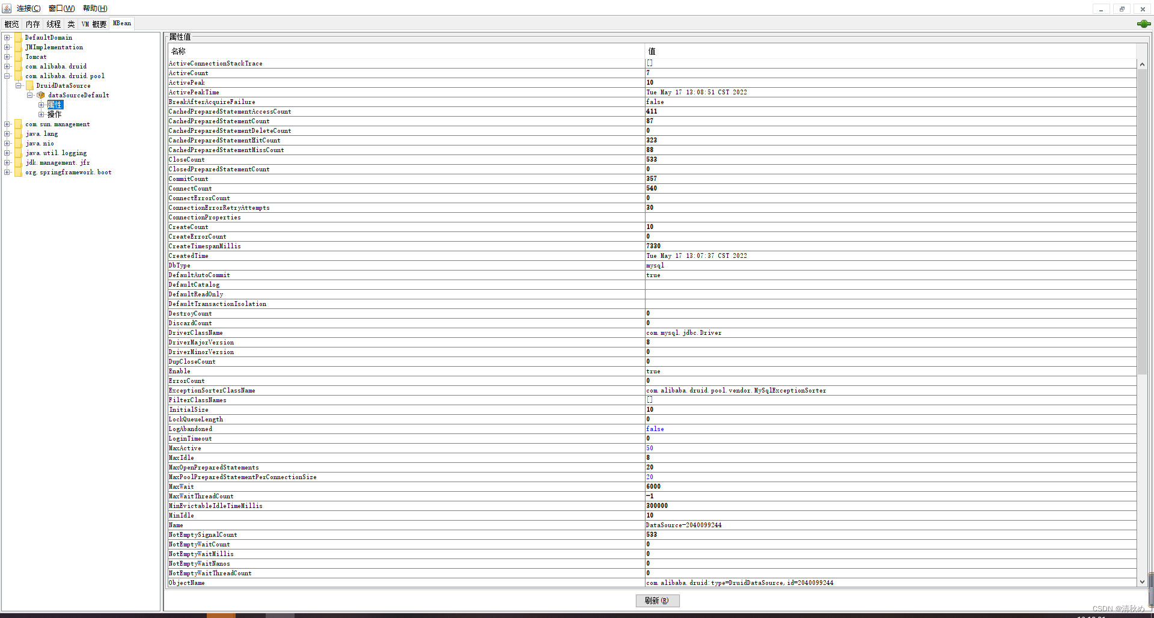This screenshot has height=618, width=1154.
Task: Collapse the DruidDataSource node
Action: tap(19, 85)
